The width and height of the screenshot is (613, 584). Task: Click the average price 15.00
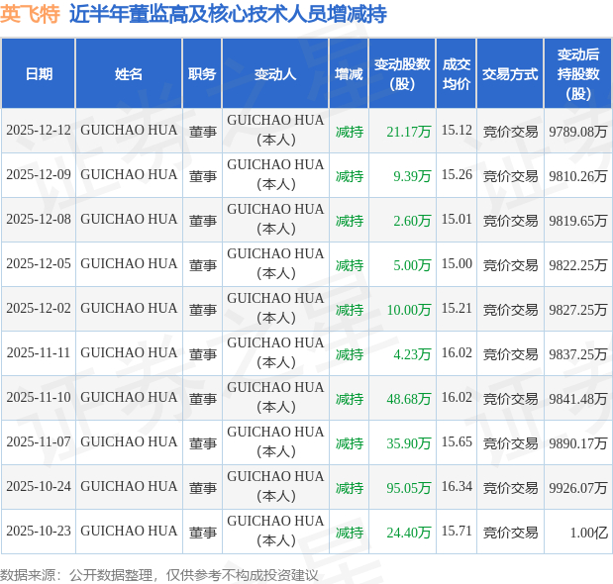(457, 264)
